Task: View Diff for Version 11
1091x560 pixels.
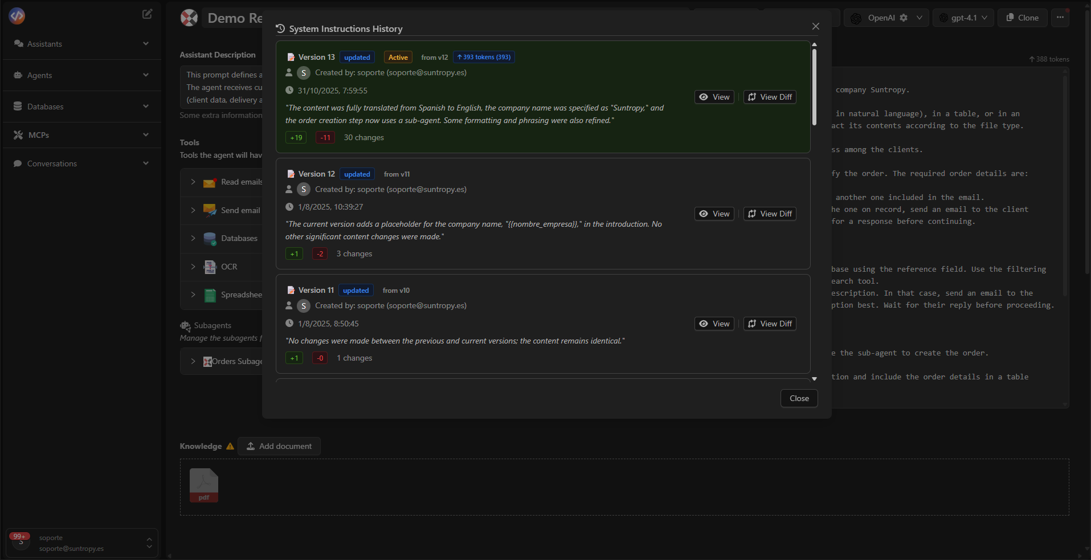Action: coord(770,324)
